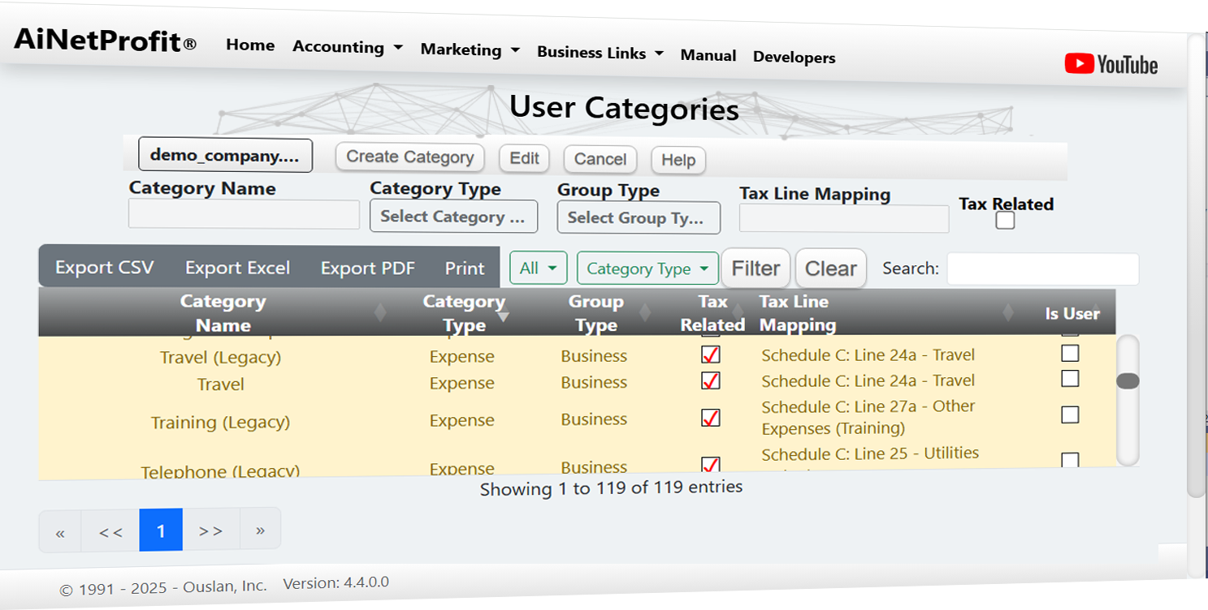The image size is (1208, 610).
Task: Toggle the Tax Related form checkbox
Action: 1005,221
